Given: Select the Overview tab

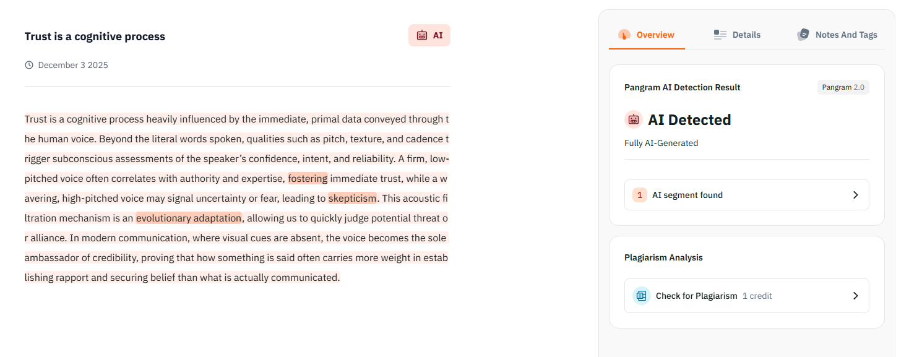Looking at the screenshot, I should (x=655, y=35).
